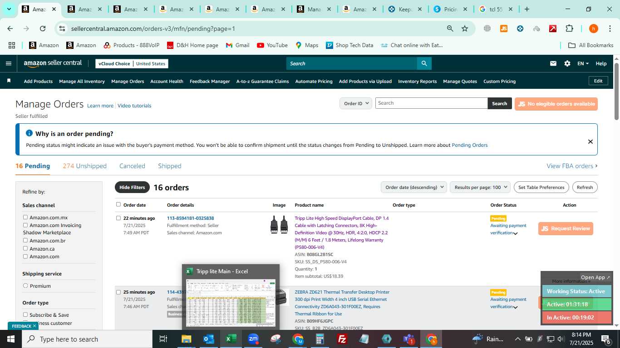
Task: Switch to the 274 Unshipped tab
Action: [x=85, y=166]
